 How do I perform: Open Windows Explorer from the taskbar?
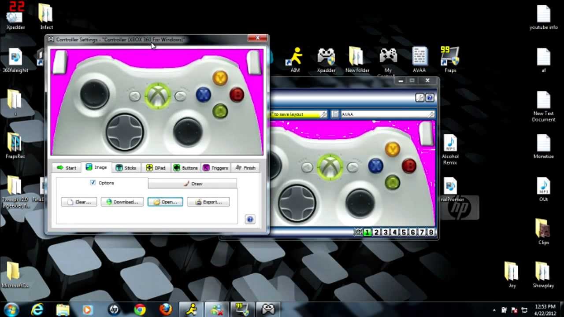click(63, 310)
